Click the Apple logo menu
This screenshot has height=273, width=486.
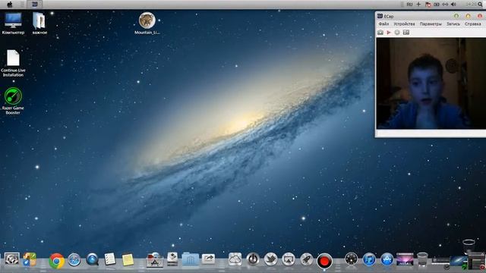click(10, 5)
